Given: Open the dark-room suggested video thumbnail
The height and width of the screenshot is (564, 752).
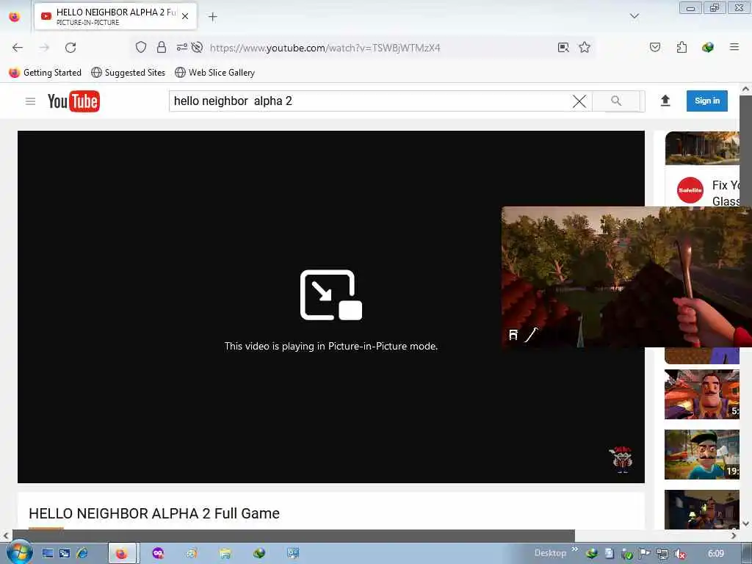Looking at the screenshot, I should click(702, 510).
